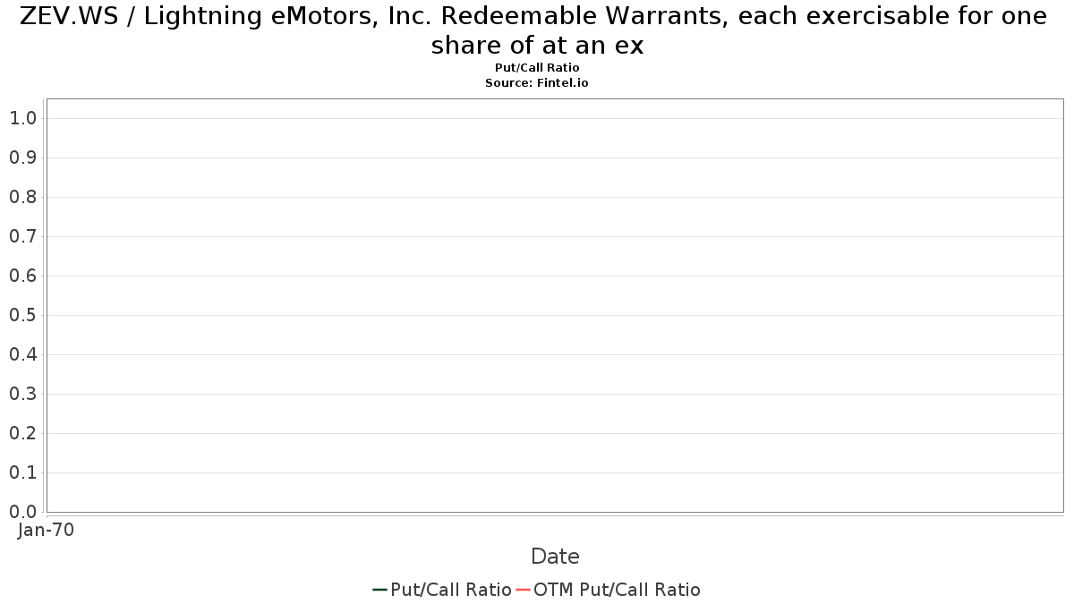Click the 0.5 y-axis tick label

pyautogui.click(x=22, y=315)
